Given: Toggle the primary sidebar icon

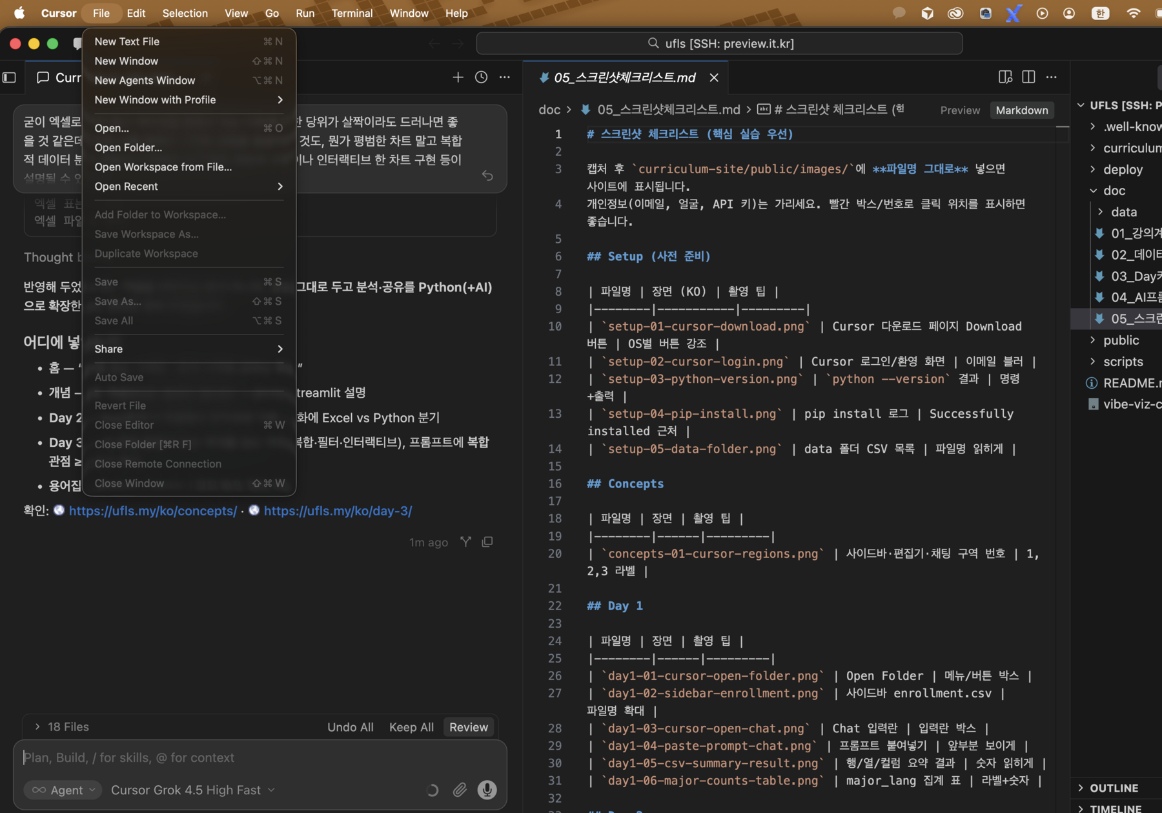Looking at the screenshot, I should 10,77.
